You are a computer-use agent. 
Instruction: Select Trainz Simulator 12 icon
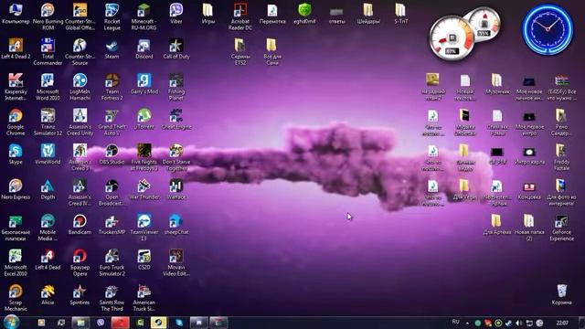[48, 122]
